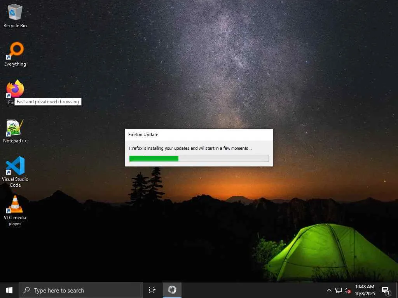Click the Firefox Update progress bar
The height and width of the screenshot is (298, 398).
click(199, 159)
